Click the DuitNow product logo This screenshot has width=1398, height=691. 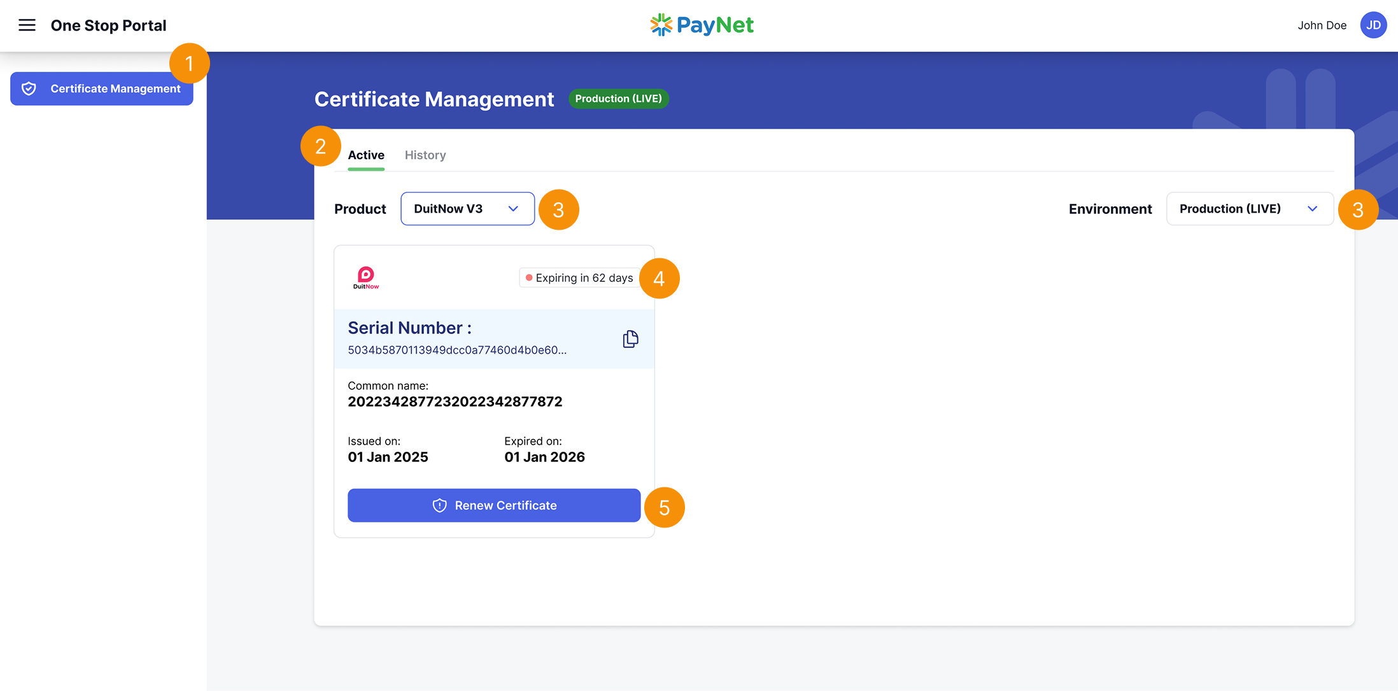pyautogui.click(x=366, y=277)
